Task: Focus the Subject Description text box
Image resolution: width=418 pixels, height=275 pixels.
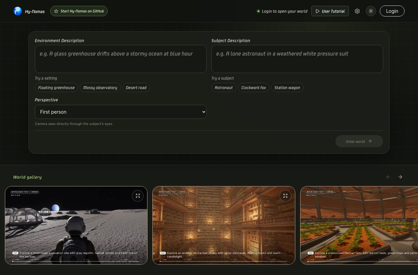Action: click(297, 59)
